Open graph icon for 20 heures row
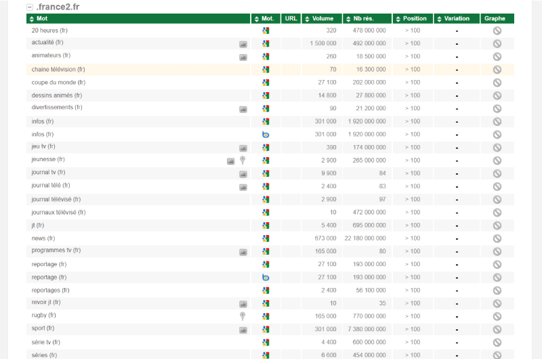This screenshot has width=542, height=359. pyautogui.click(x=497, y=30)
